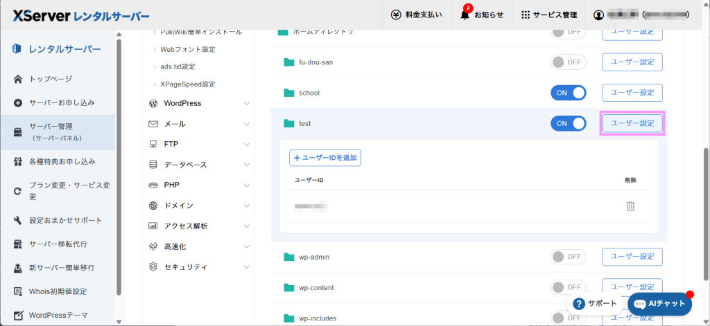This screenshot has width=710, height=326.
Task: Click the trash icon to delete user ID
Action: (x=630, y=206)
